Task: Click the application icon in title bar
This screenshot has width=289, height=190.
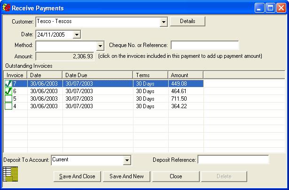Action: pos(7,8)
